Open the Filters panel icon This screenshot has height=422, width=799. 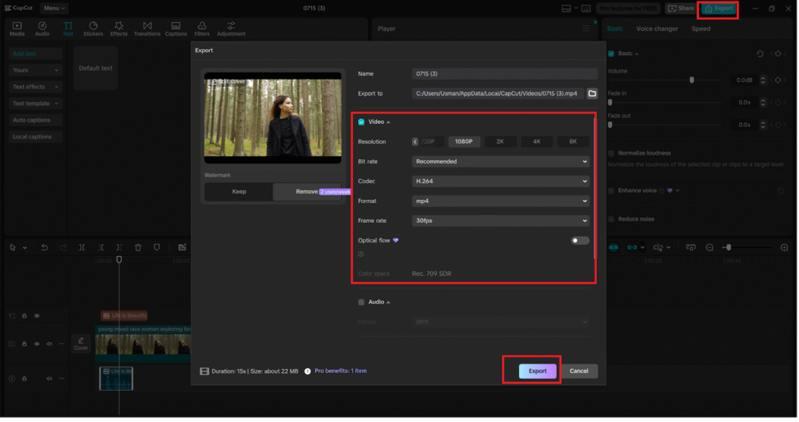tap(202, 29)
